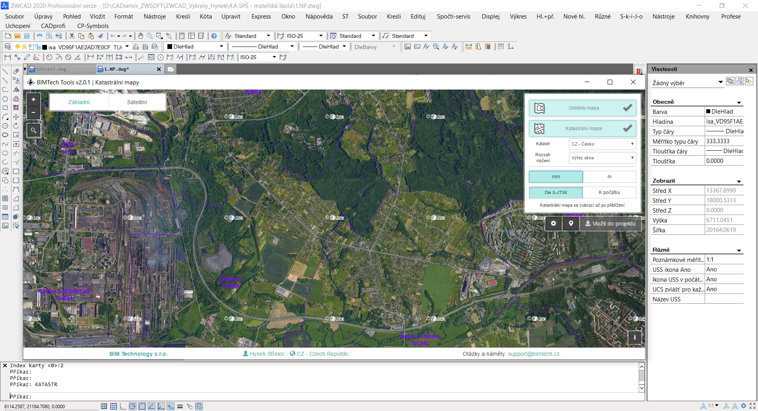This screenshot has height=411, width=758.
Task: Expand the Rozsah vložení dropdown
Action: 602,158
